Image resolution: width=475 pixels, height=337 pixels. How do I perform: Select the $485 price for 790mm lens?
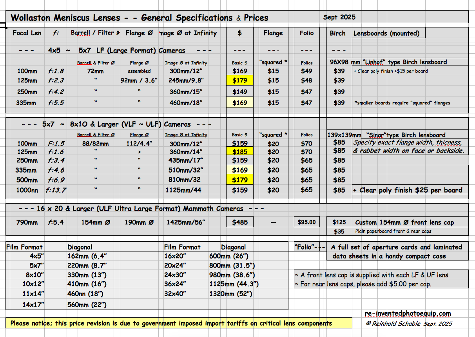pyautogui.click(x=240, y=222)
